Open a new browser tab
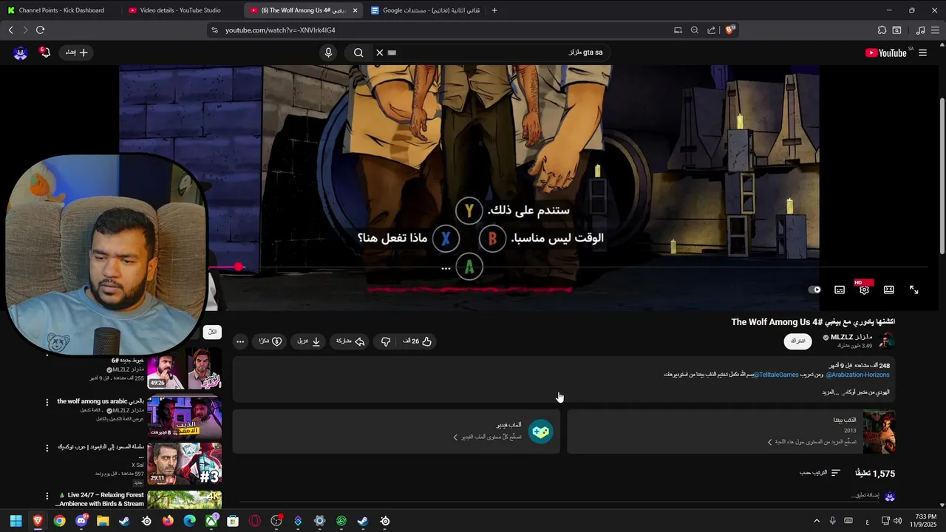The image size is (946, 532). pos(494,10)
